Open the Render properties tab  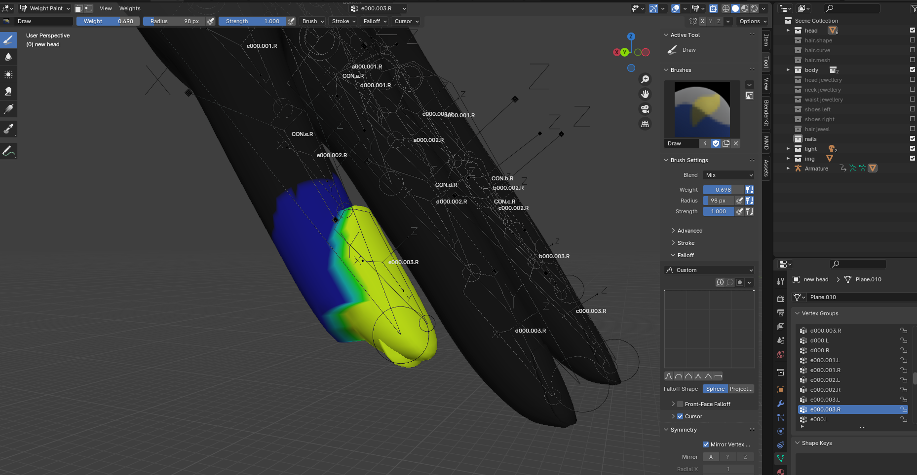click(781, 299)
